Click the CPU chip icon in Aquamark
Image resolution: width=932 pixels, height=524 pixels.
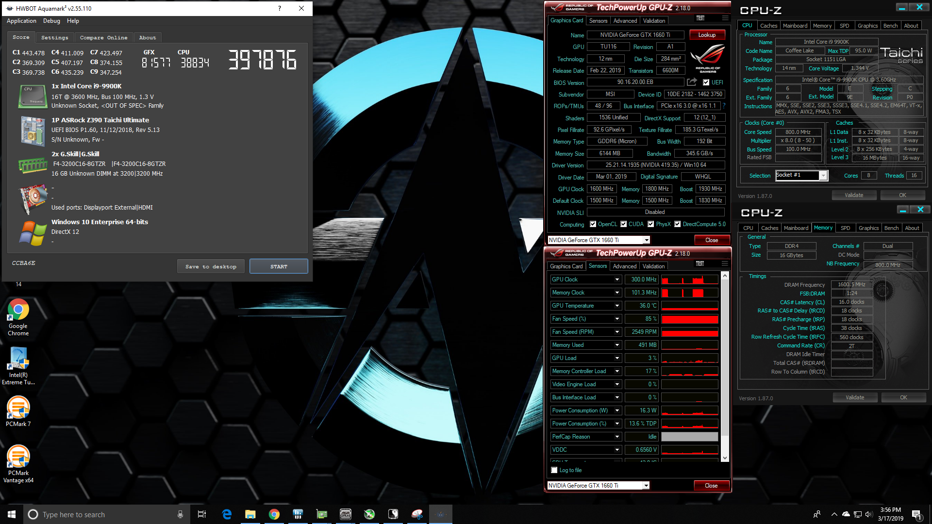coord(33,96)
